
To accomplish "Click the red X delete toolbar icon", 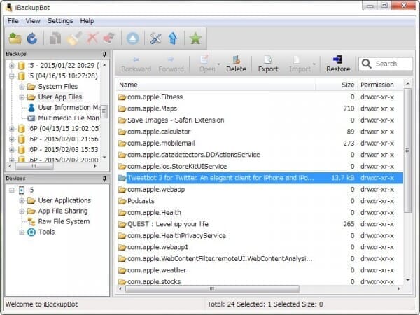I will click(x=92, y=38).
